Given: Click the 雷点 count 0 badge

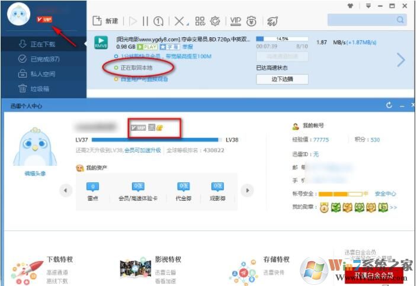Looking at the screenshot, I should tap(92, 187).
